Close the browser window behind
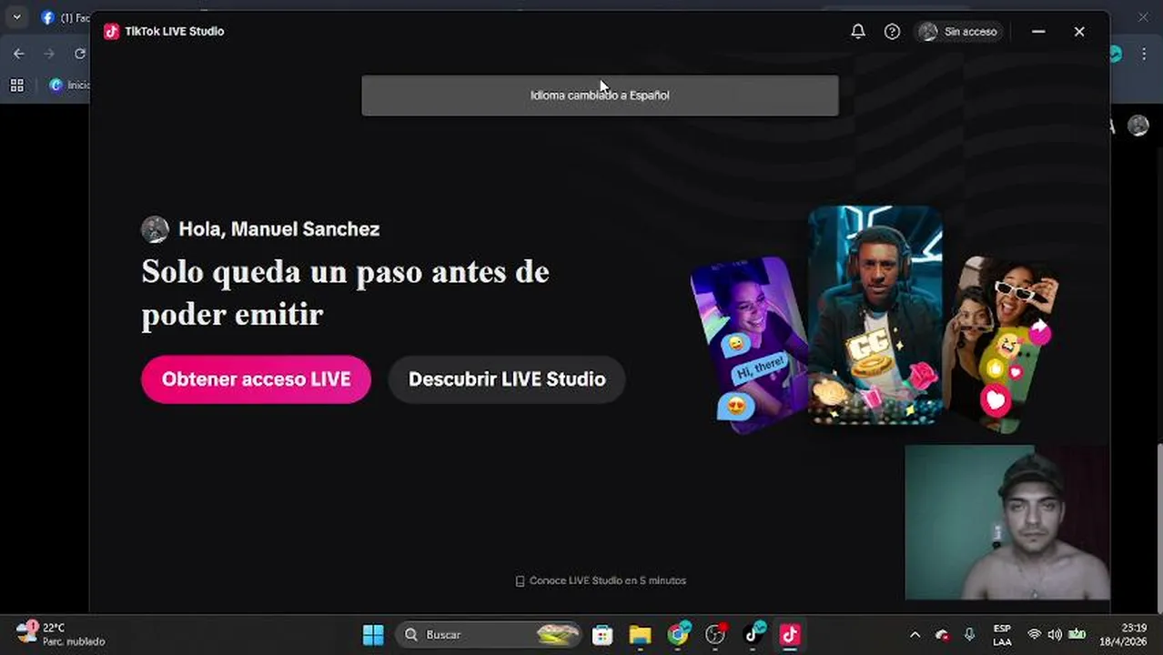 point(1144,17)
